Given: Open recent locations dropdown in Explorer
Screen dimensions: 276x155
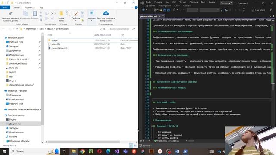Looking at the screenshot, I should [13, 29].
